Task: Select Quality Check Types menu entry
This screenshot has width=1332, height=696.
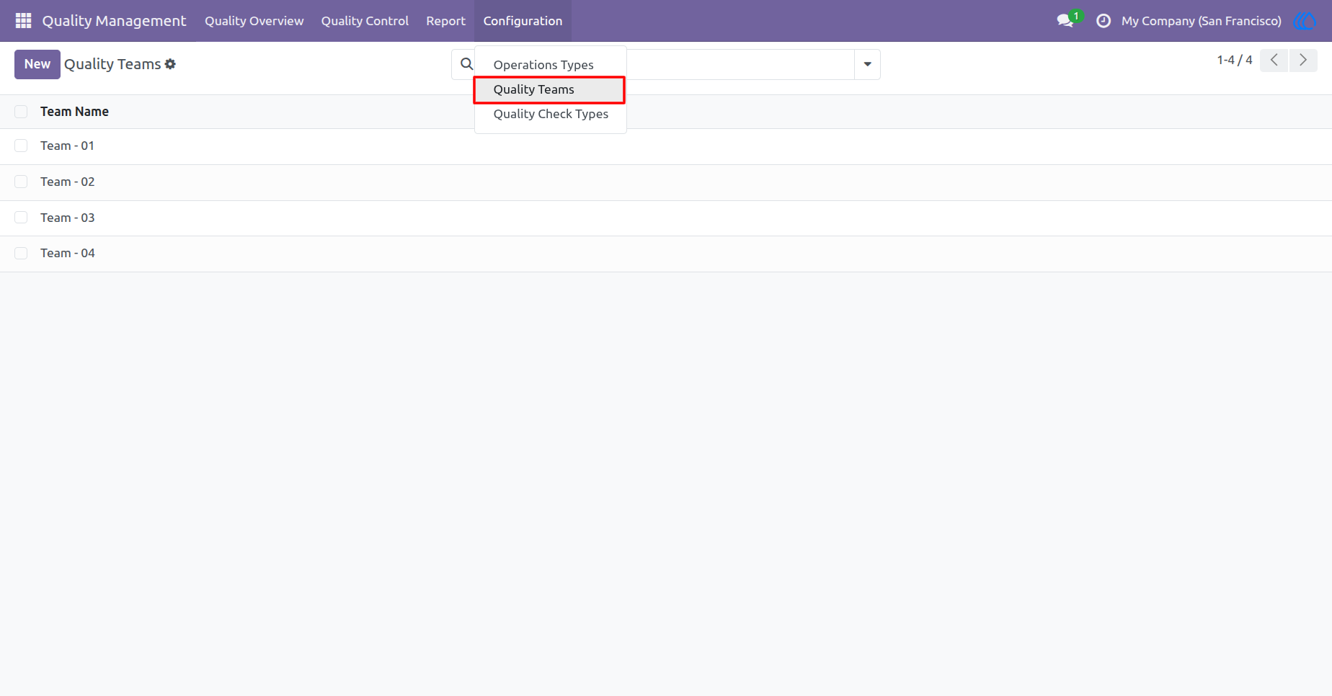Action: (551, 114)
